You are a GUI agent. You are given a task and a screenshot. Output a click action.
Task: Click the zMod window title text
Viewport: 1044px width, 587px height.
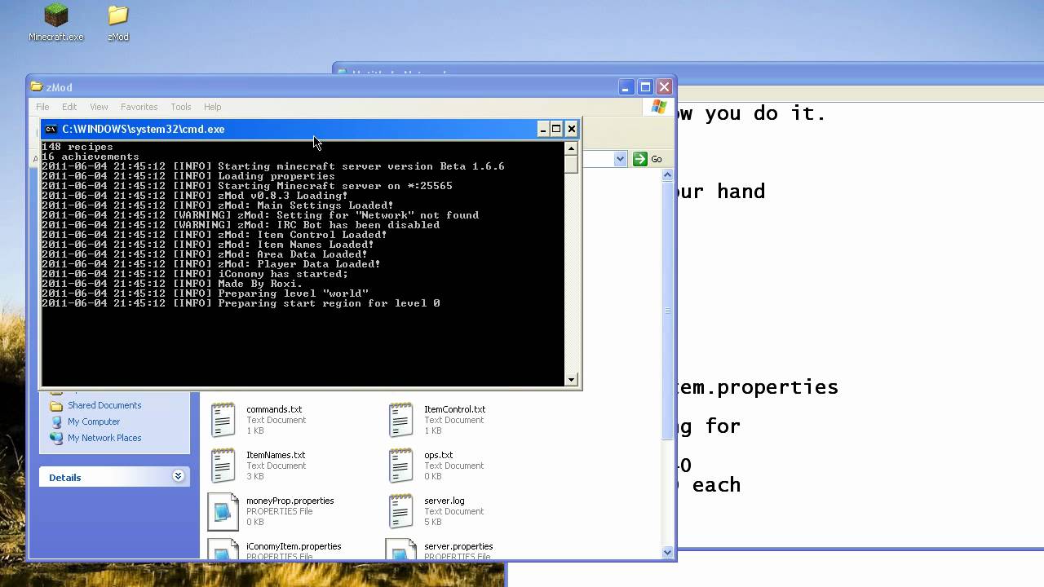(60, 87)
